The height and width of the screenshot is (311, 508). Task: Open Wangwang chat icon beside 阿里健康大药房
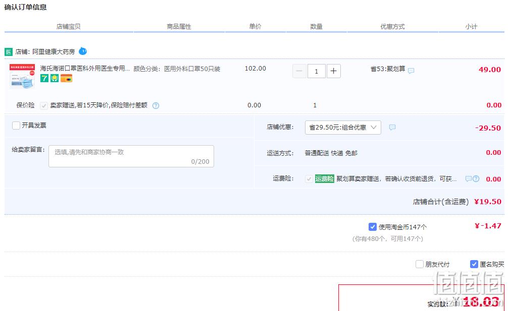click(x=83, y=51)
